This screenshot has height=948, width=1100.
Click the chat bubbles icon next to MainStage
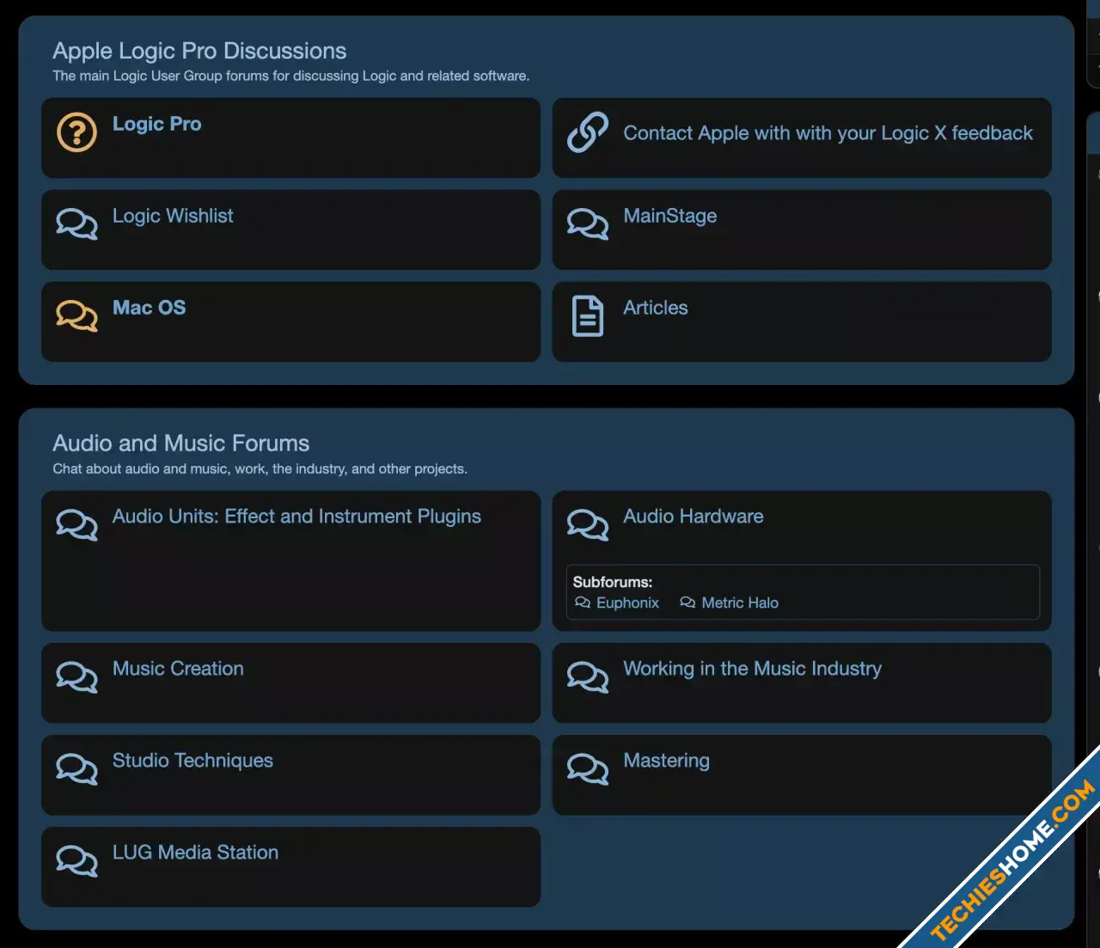(x=588, y=224)
